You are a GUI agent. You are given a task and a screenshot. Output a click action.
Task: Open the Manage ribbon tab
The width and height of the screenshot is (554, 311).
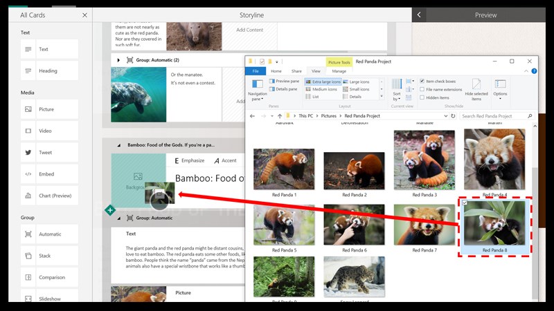(339, 71)
